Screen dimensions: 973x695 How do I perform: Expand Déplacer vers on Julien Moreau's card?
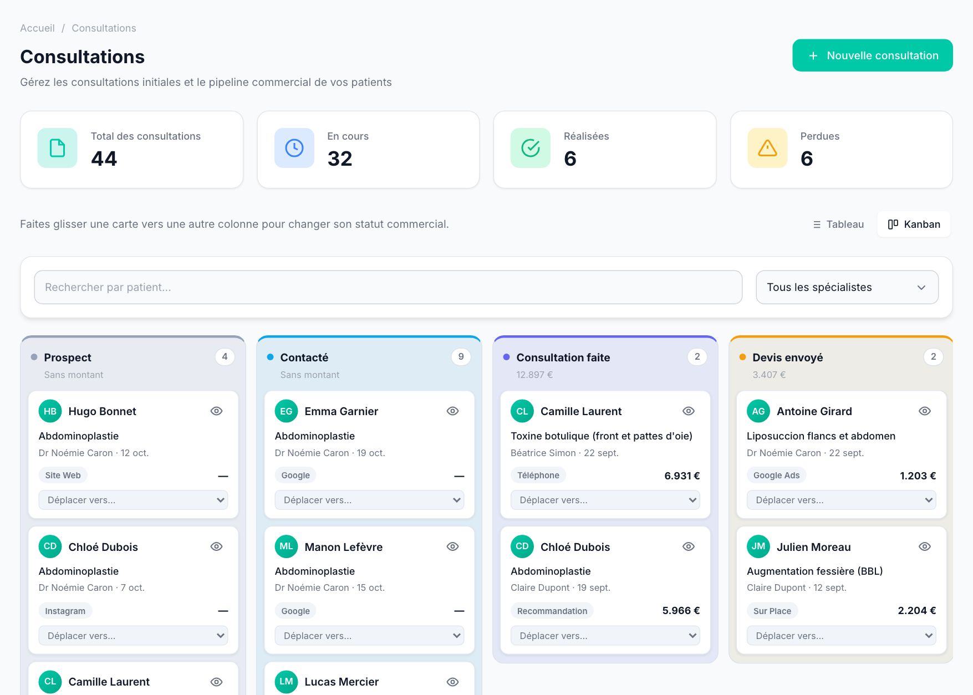tap(841, 636)
